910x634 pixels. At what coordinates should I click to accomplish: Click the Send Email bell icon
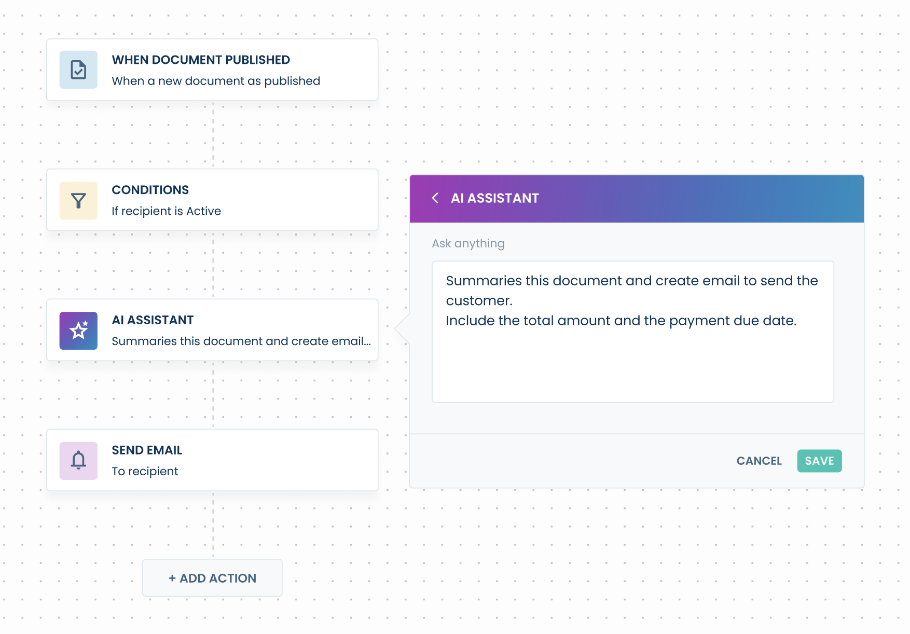(78, 461)
